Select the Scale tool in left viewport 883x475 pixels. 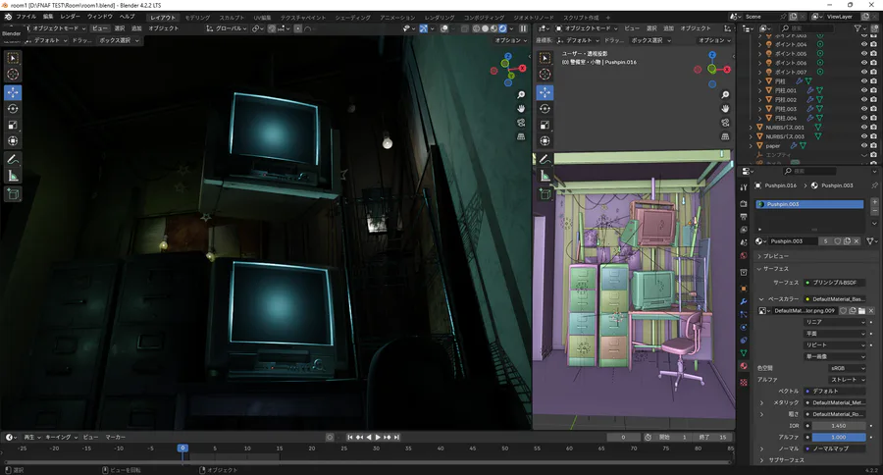click(x=13, y=125)
